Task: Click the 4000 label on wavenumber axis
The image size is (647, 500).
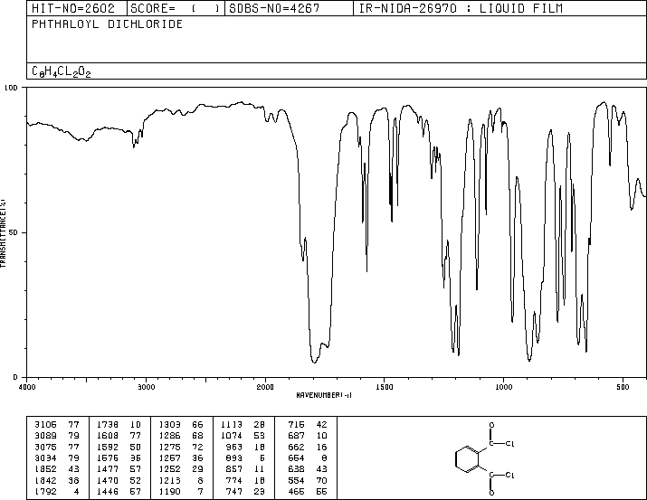Action: coord(27,387)
